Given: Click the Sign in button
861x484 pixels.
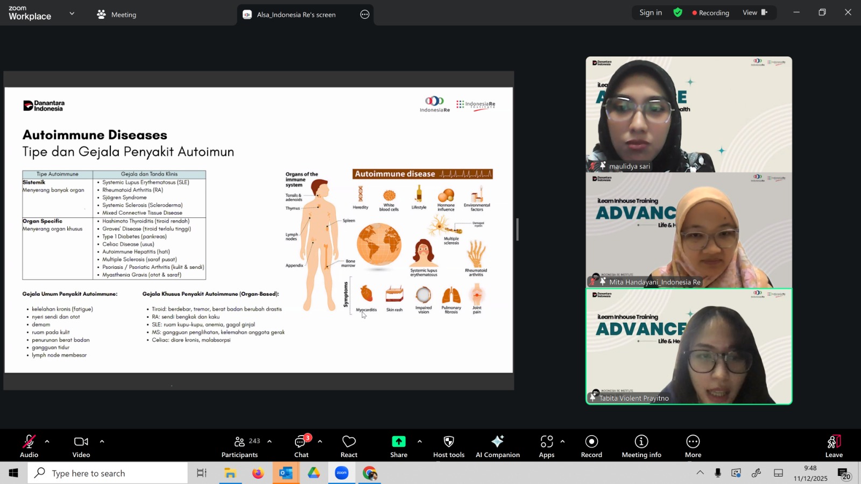Looking at the screenshot, I should click(650, 12).
